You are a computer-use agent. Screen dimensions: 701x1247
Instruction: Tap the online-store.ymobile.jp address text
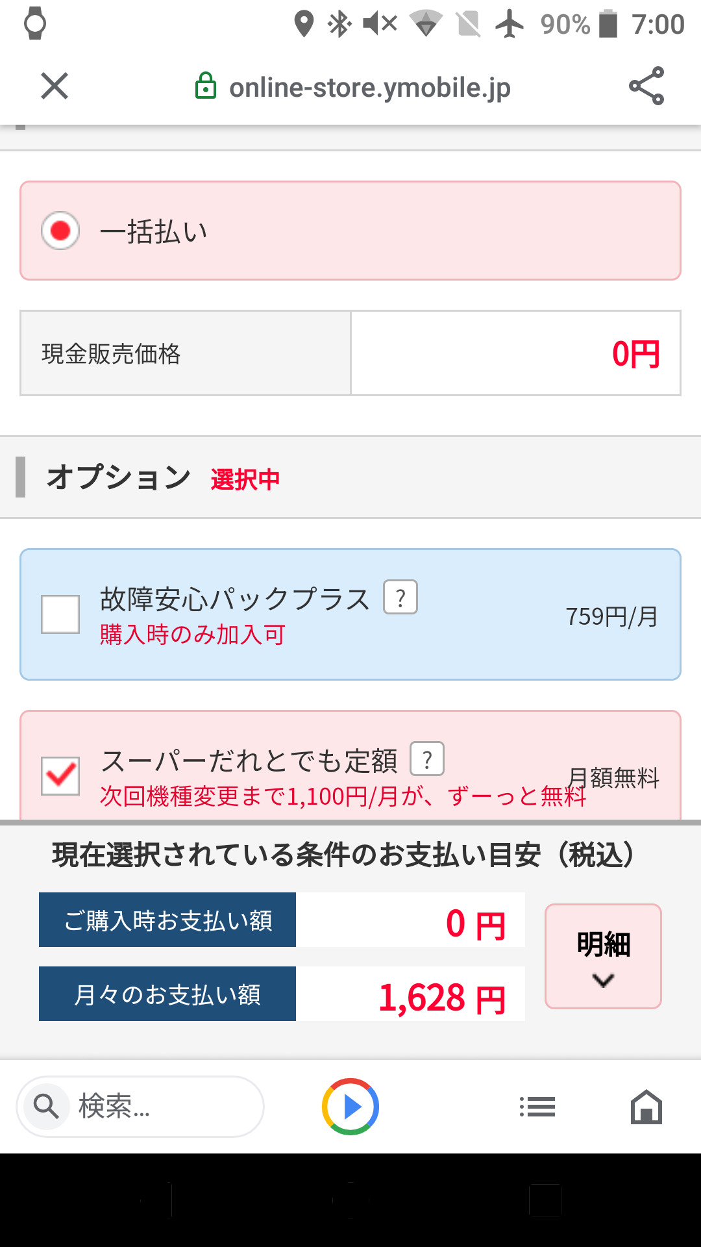click(370, 88)
